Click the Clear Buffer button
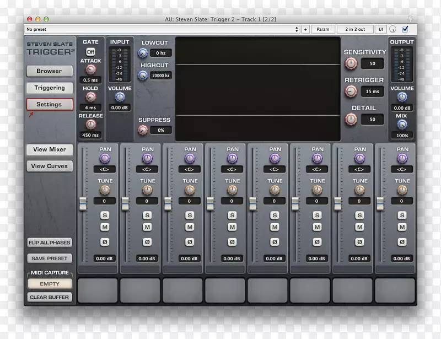441x339 pixels. coord(50,297)
